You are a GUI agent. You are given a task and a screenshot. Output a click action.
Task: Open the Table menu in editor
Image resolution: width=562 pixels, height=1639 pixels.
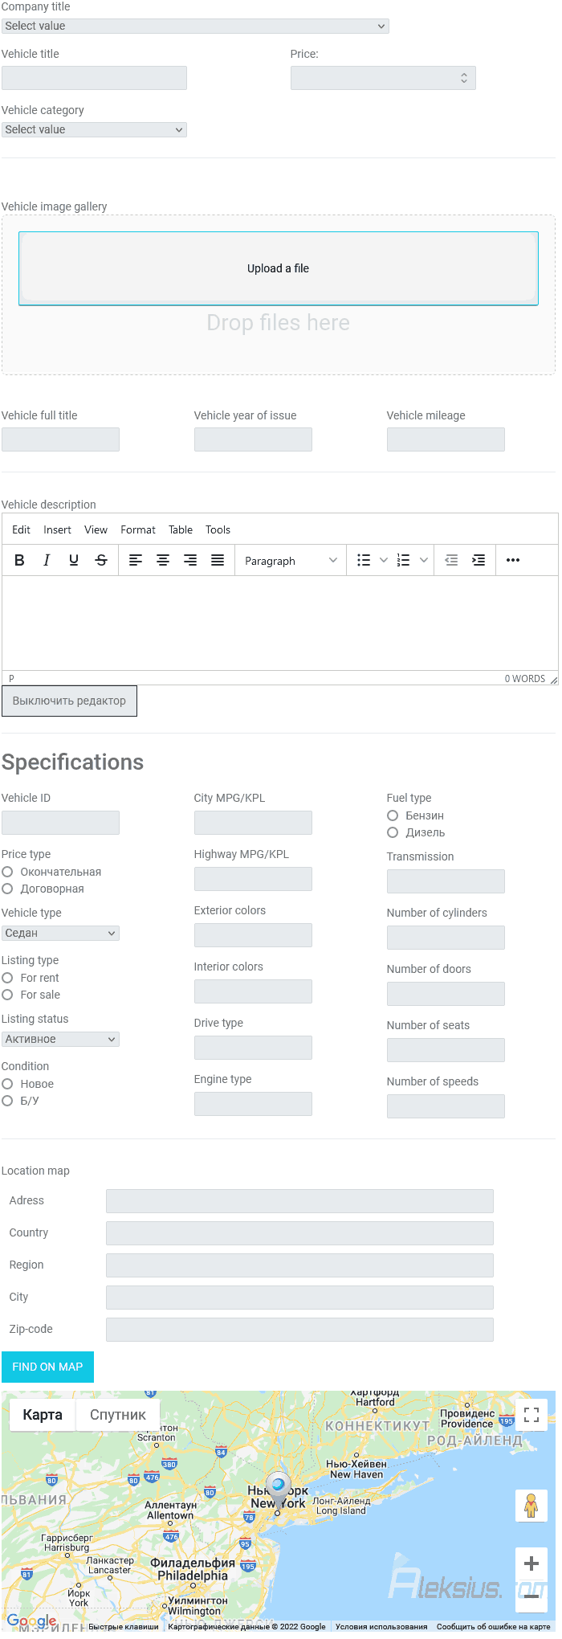point(181,529)
